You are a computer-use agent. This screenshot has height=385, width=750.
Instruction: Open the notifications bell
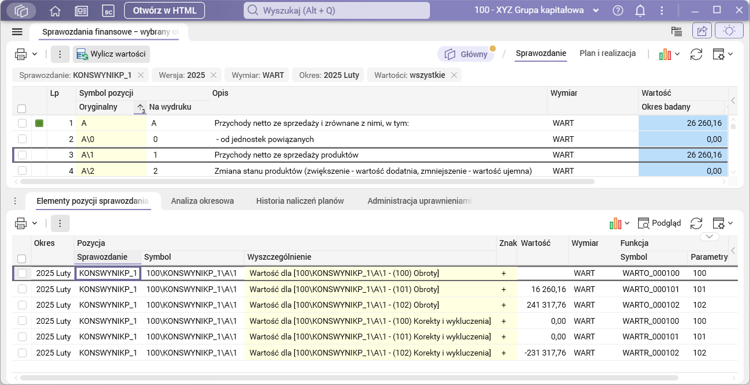click(x=640, y=10)
